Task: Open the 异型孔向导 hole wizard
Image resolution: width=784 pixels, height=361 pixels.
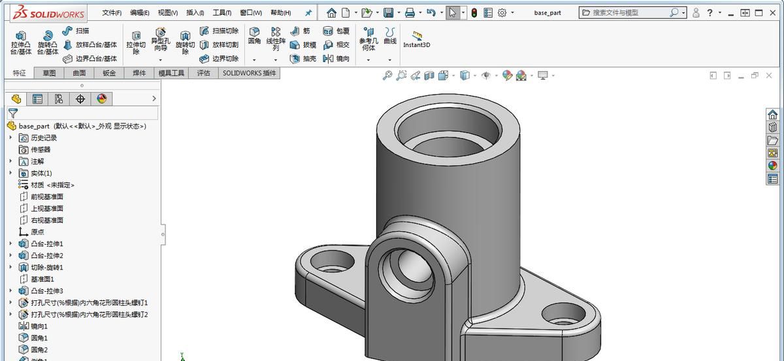Action: pos(160,40)
